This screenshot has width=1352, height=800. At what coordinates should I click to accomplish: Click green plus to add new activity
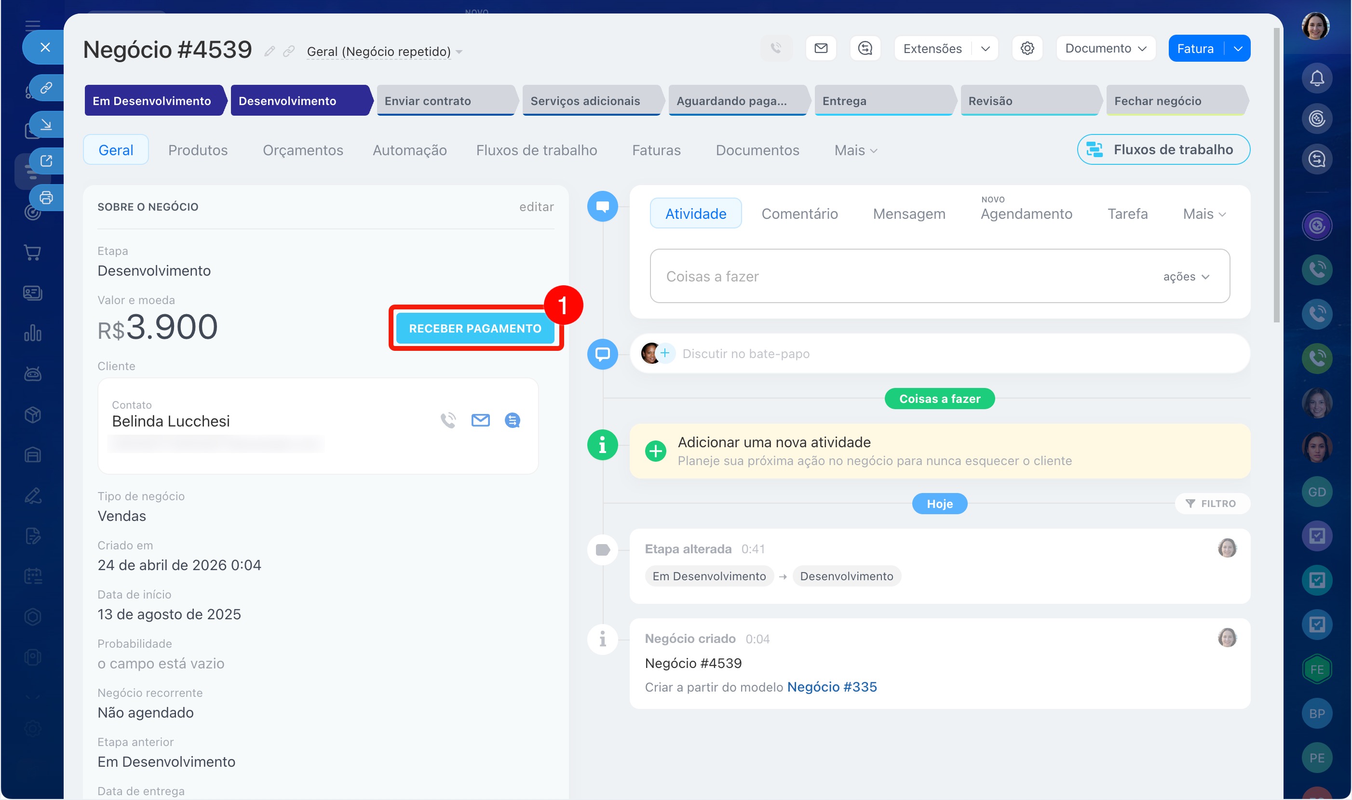tap(655, 451)
